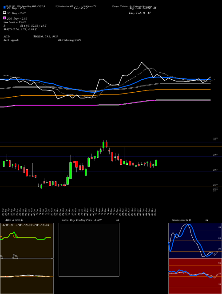Click the 'SI 14/3: 52.55 / 48.7' value
The image size is (222, 294).
(x=33, y=26)
